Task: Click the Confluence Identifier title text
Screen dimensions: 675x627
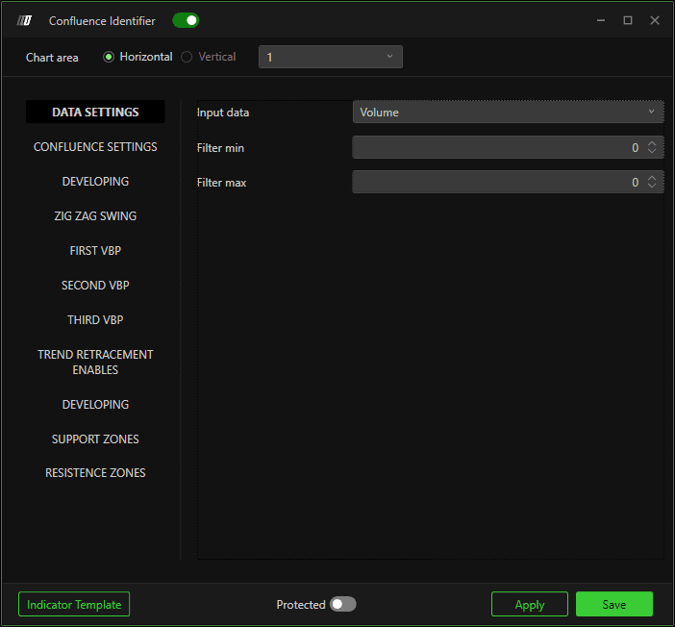Action: click(x=102, y=20)
